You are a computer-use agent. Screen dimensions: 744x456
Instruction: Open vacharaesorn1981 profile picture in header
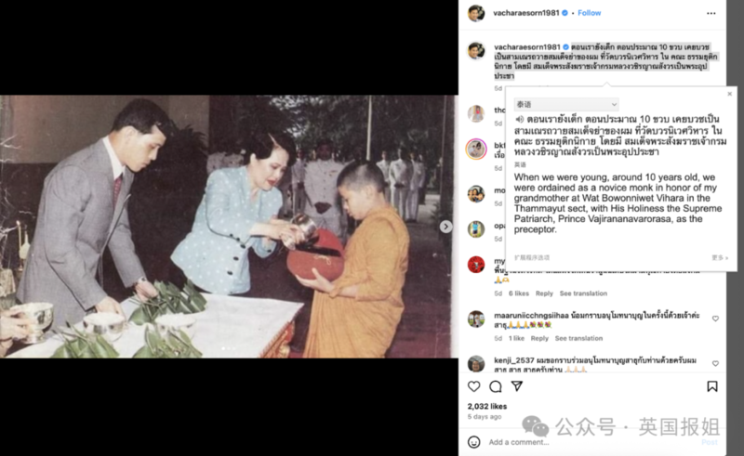tap(476, 13)
